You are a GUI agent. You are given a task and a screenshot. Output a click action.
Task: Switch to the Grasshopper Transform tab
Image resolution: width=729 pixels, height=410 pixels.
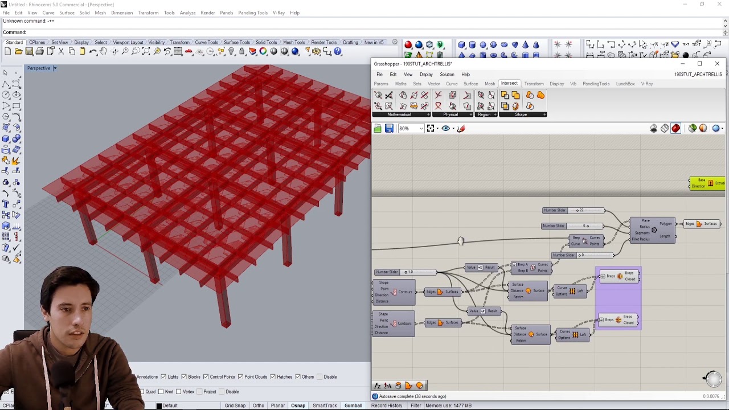tap(534, 84)
